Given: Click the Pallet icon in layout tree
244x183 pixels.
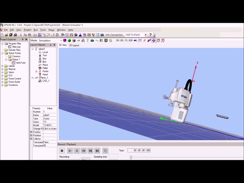Looking at the screenshot, I should pyautogui.click(x=40, y=68).
